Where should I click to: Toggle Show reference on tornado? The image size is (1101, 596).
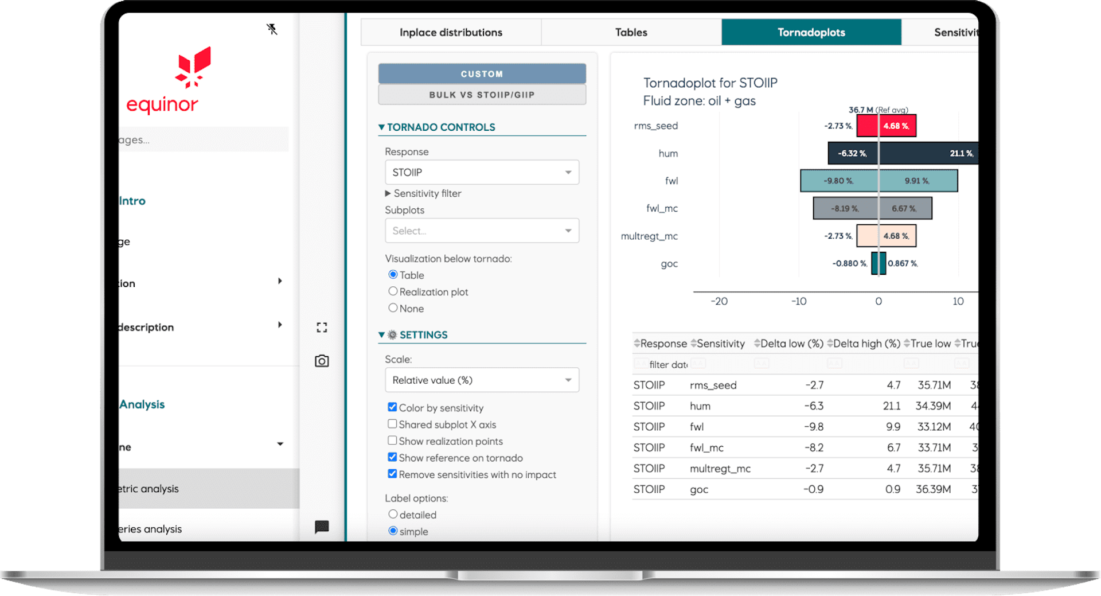click(392, 457)
